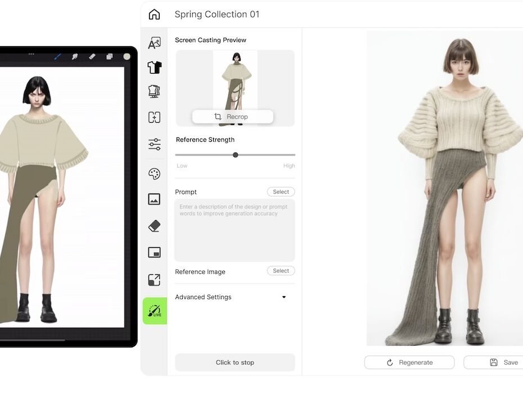Click the Reference Strength slider handle
The height and width of the screenshot is (393, 523).
tap(235, 155)
